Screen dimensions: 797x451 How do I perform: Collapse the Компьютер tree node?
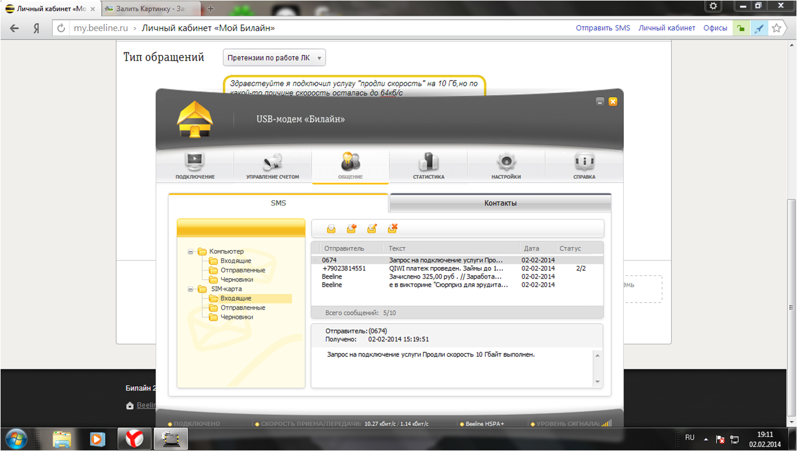coord(191,252)
